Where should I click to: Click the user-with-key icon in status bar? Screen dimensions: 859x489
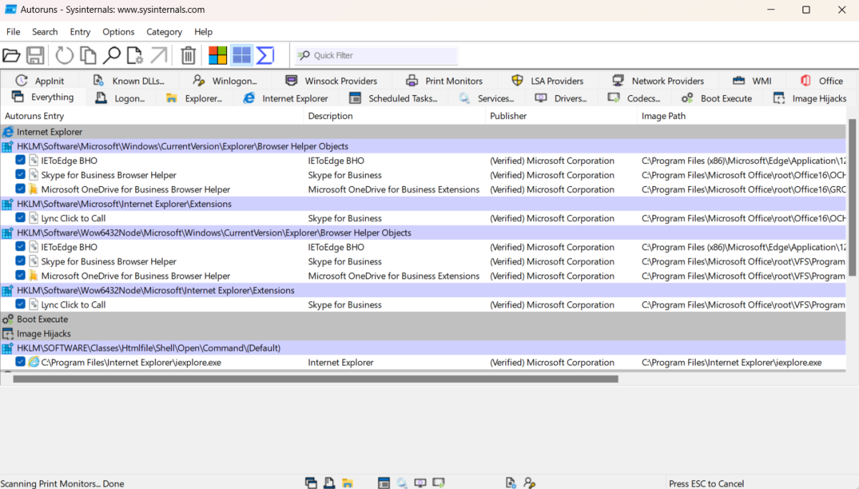tap(530, 483)
